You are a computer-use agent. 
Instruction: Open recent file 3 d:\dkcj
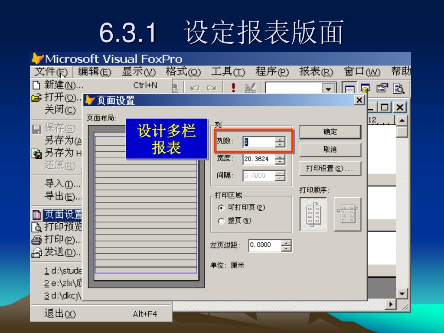(63, 296)
